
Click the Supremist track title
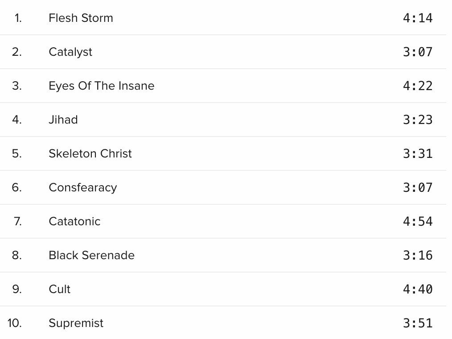76,323
